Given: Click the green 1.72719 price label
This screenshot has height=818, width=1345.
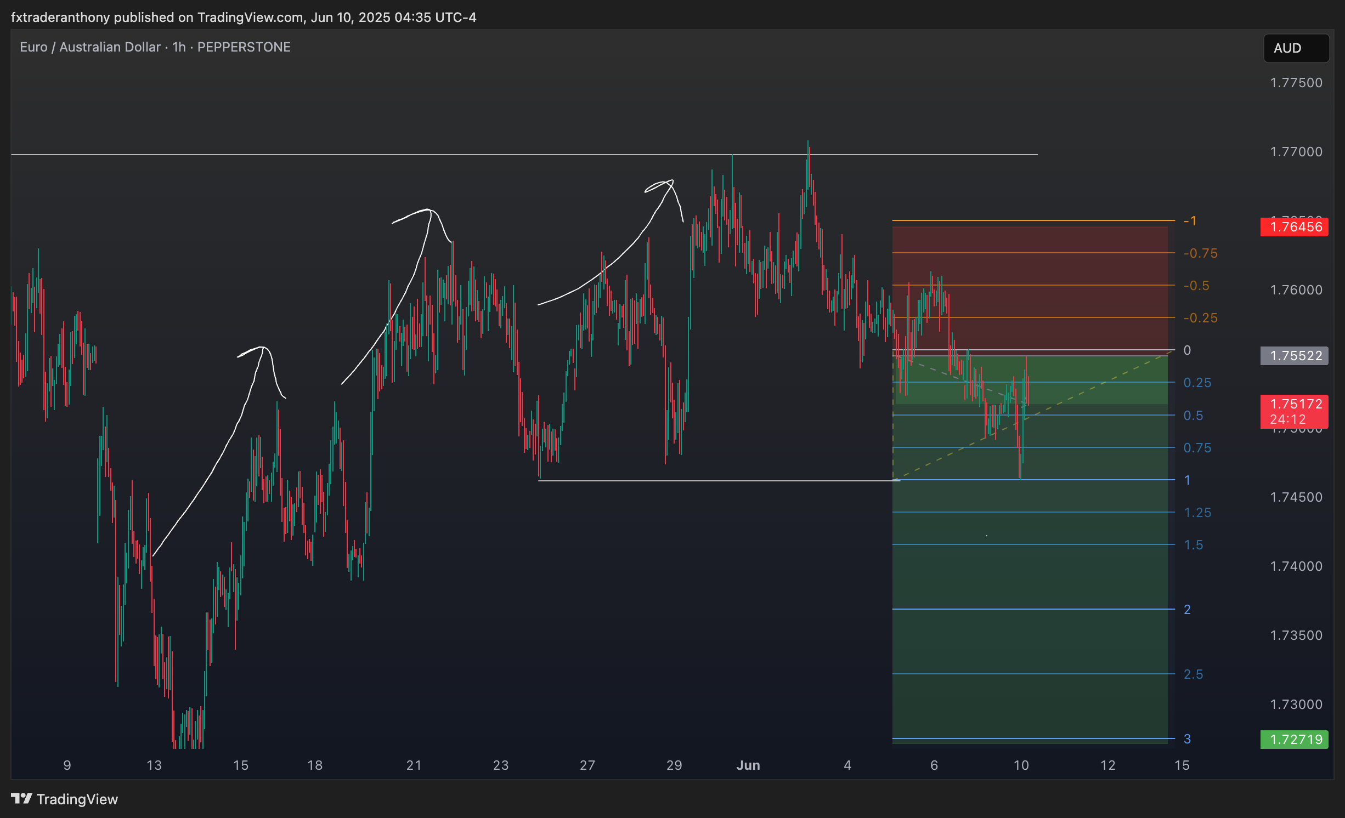Looking at the screenshot, I should tap(1294, 740).
